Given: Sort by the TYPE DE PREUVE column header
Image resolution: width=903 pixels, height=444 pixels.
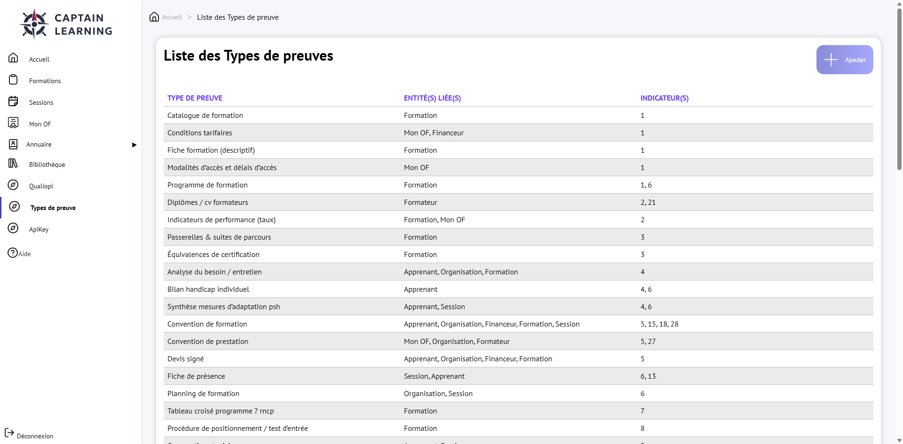Looking at the screenshot, I should click(x=195, y=98).
